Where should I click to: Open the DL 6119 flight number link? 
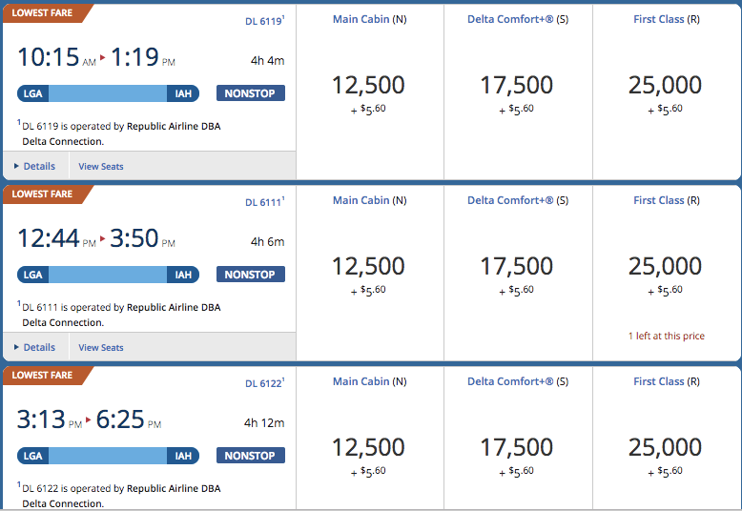264,21
